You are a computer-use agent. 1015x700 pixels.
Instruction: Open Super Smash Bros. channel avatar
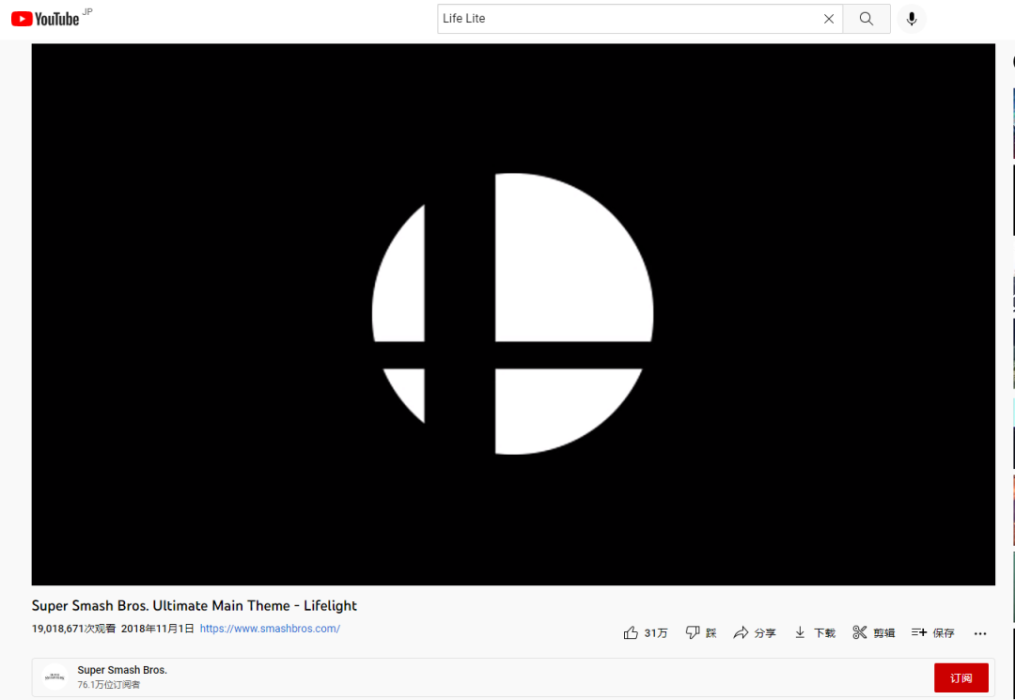tap(55, 677)
